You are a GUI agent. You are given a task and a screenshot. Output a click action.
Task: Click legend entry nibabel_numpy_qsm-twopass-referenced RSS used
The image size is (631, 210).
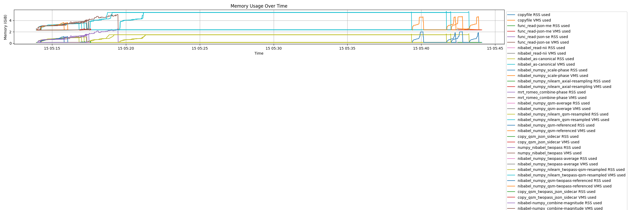coord(559,181)
